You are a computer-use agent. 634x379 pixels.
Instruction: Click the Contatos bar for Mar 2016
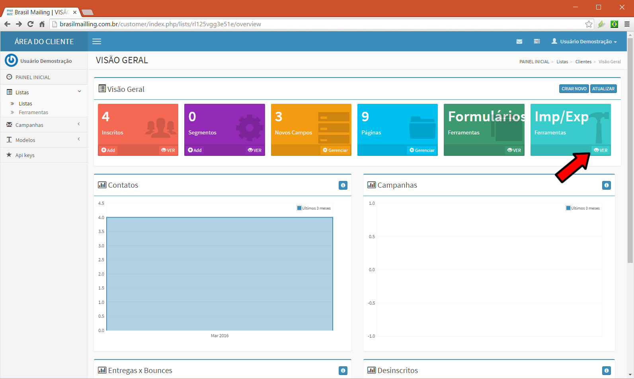[x=220, y=274]
